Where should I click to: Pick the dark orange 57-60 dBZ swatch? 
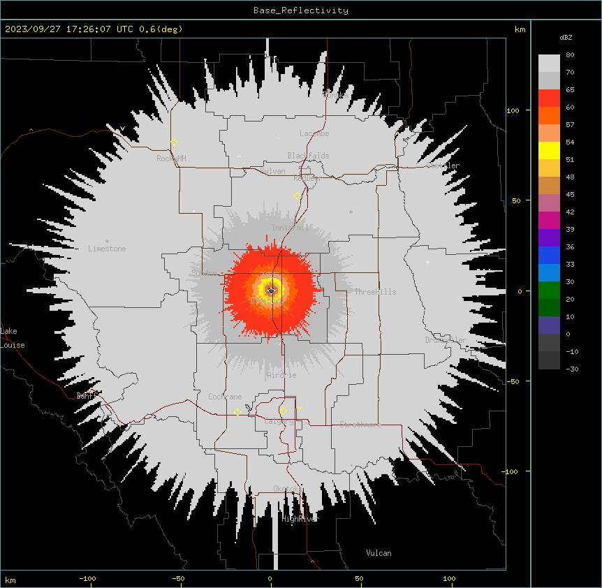coord(549,115)
